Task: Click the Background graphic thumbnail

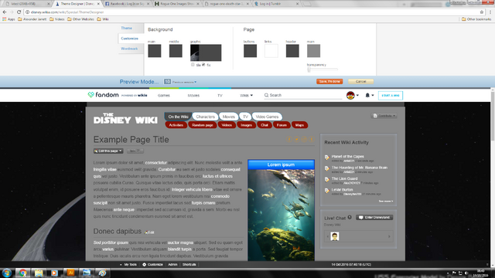Action: tap(206, 53)
